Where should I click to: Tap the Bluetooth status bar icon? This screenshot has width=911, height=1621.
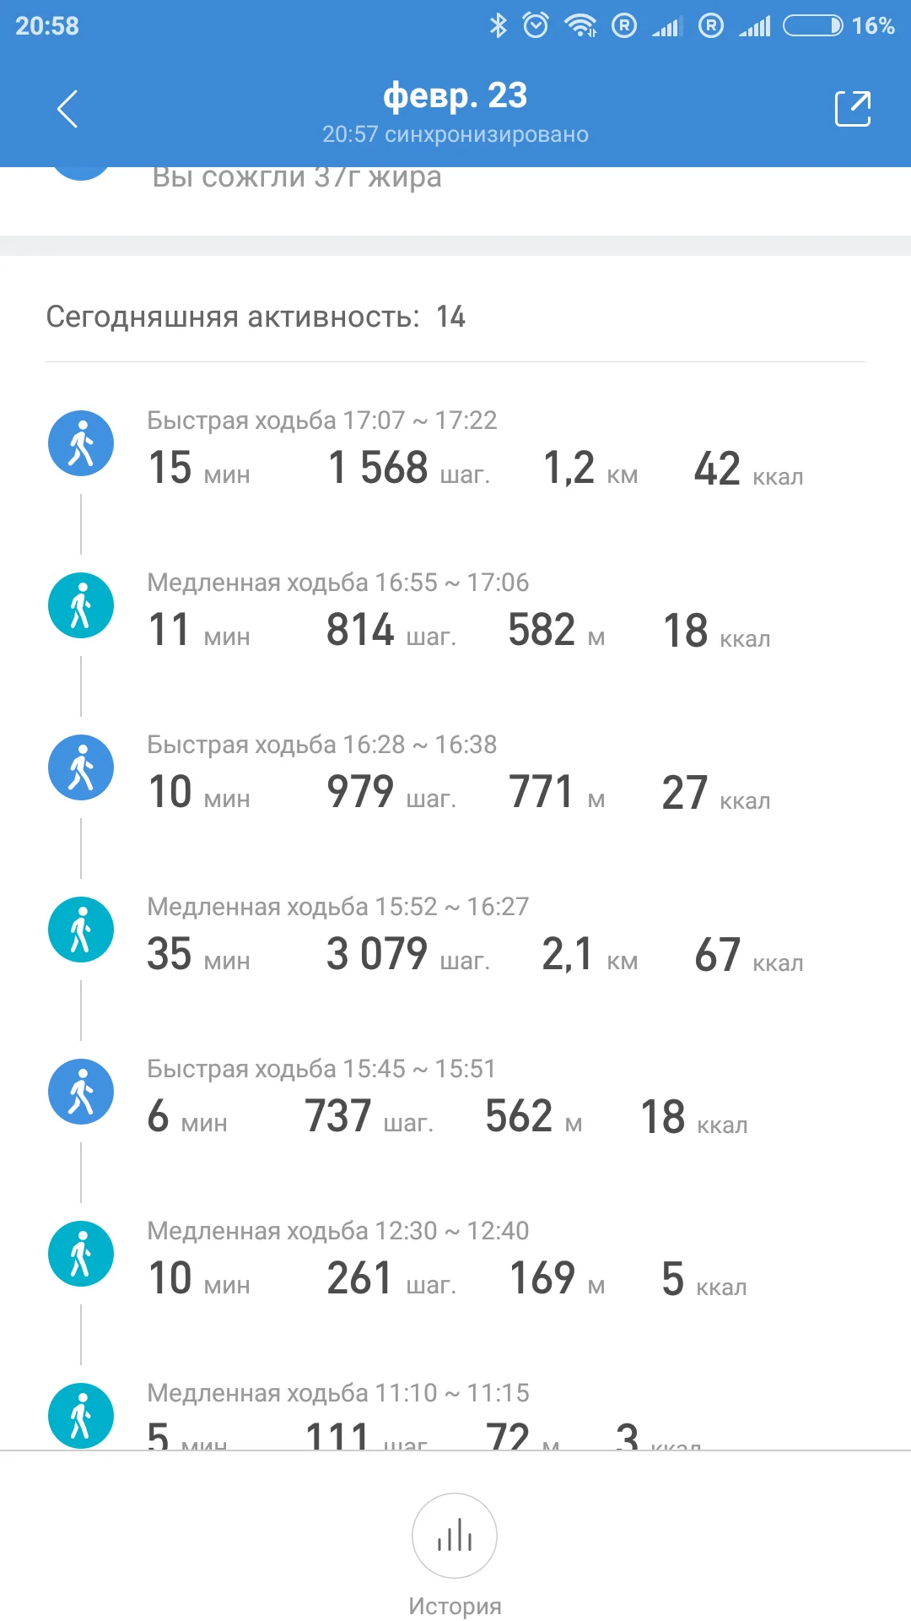coord(499,25)
